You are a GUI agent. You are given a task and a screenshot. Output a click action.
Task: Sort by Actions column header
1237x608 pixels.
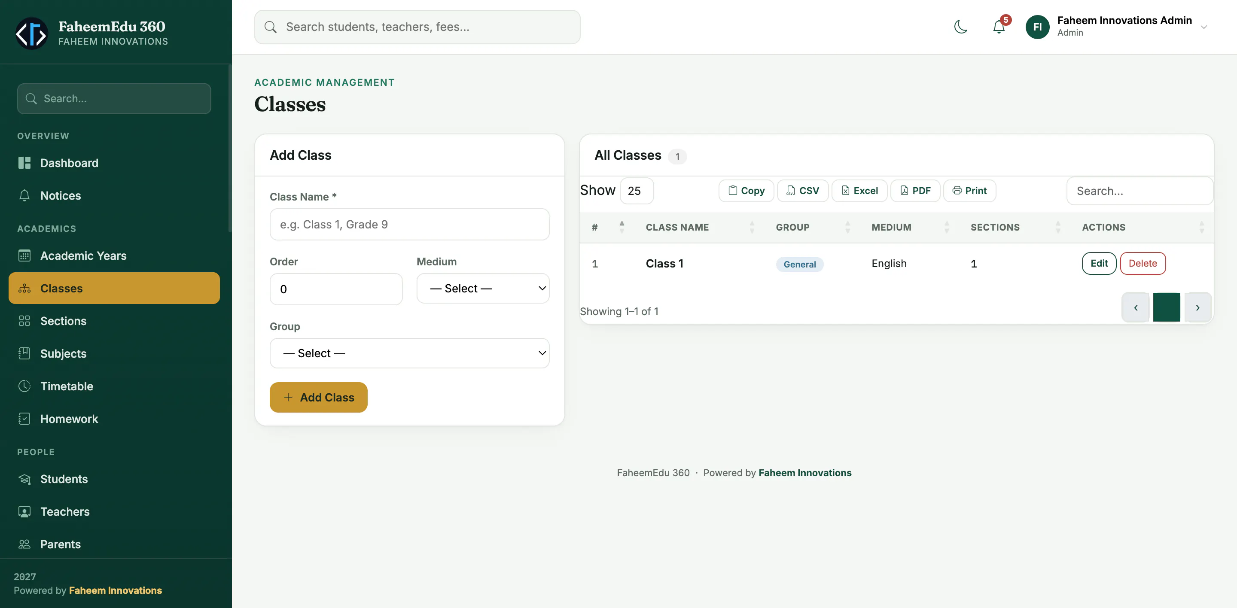point(1142,227)
